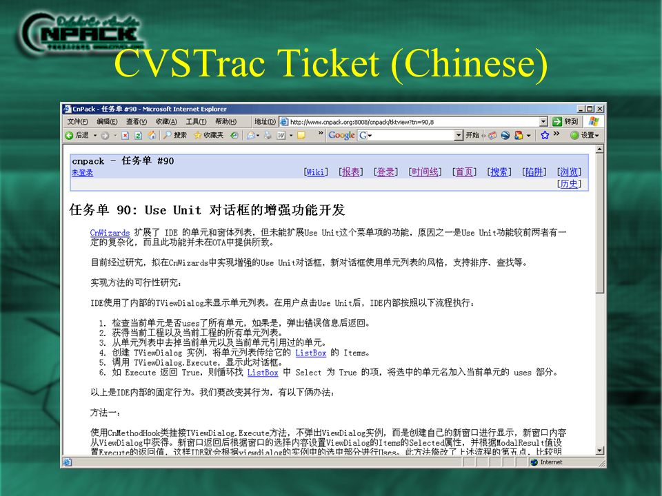
Task: Click the IE icon in window title bar
Action: 67,109
